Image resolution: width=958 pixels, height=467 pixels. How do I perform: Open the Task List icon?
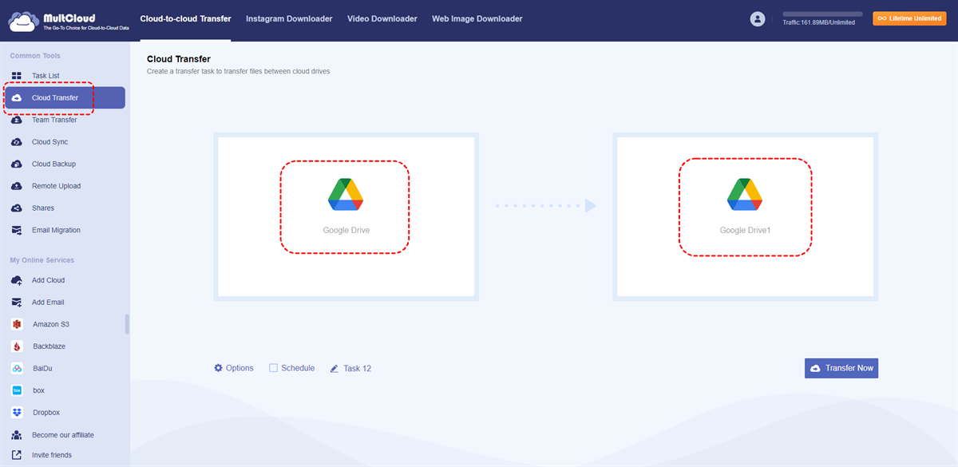(x=17, y=76)
